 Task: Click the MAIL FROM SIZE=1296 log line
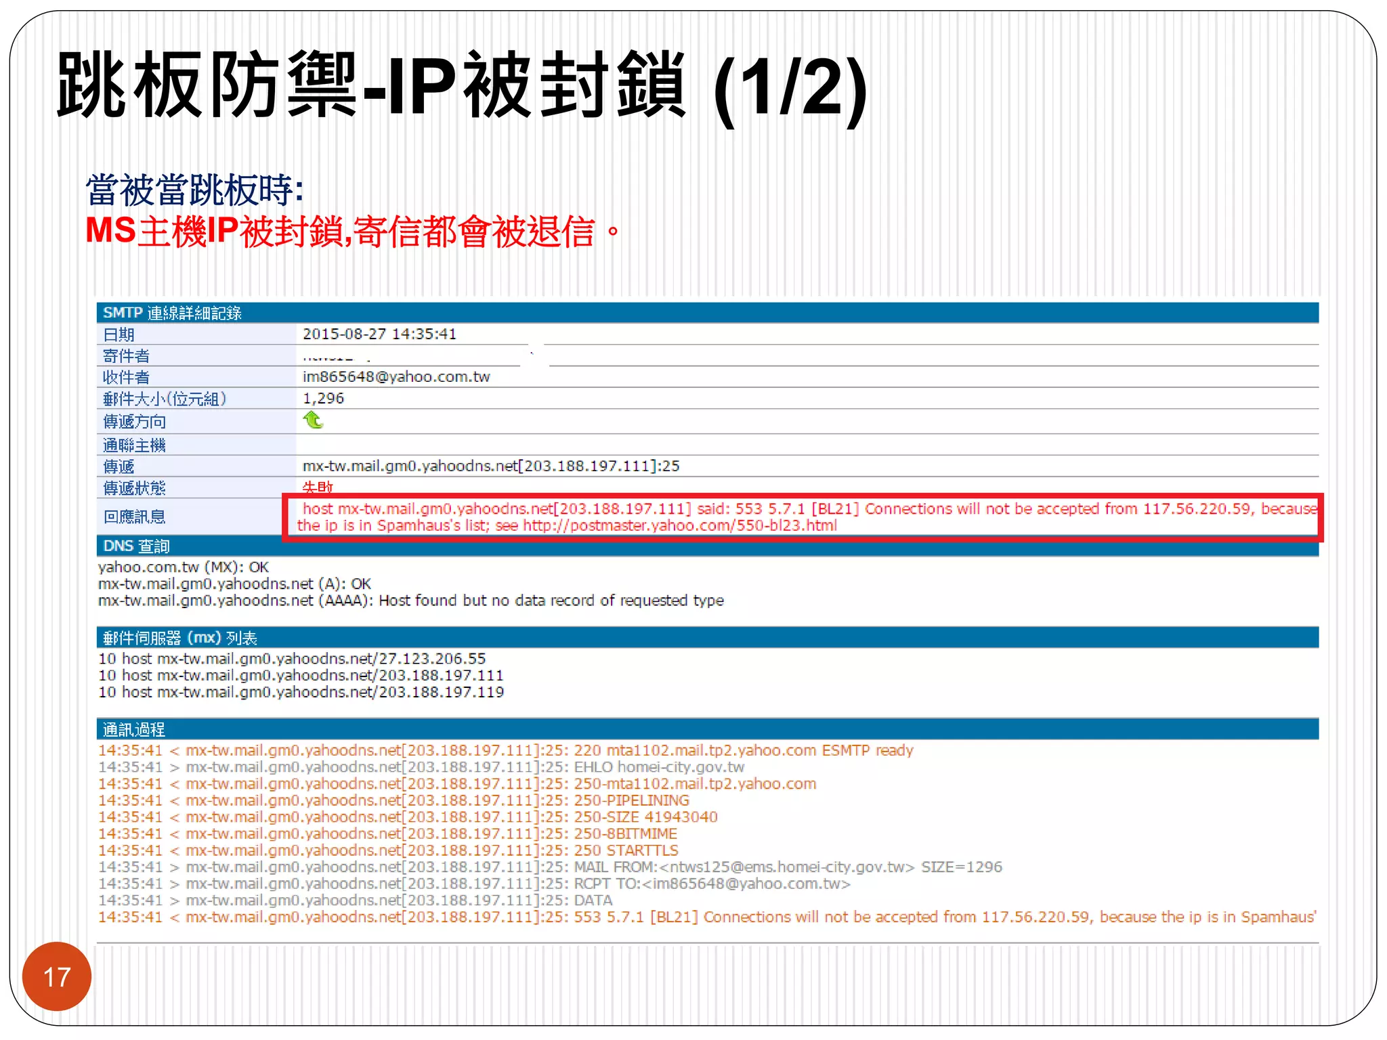(x=550, y=867)
